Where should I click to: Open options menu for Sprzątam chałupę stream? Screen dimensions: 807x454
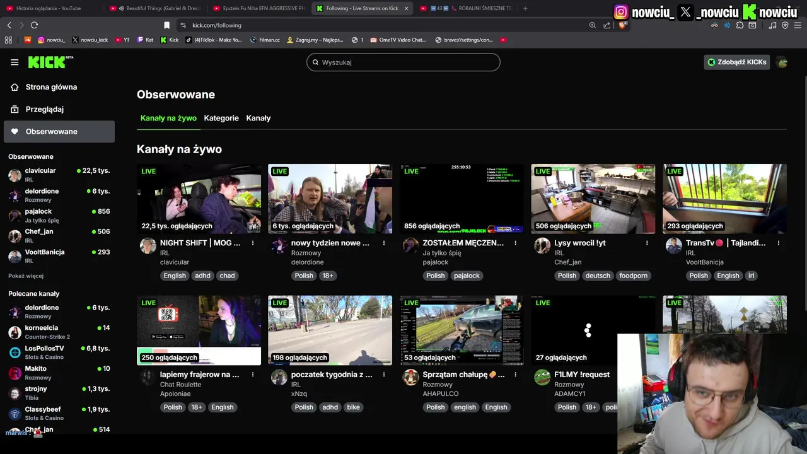516,375
